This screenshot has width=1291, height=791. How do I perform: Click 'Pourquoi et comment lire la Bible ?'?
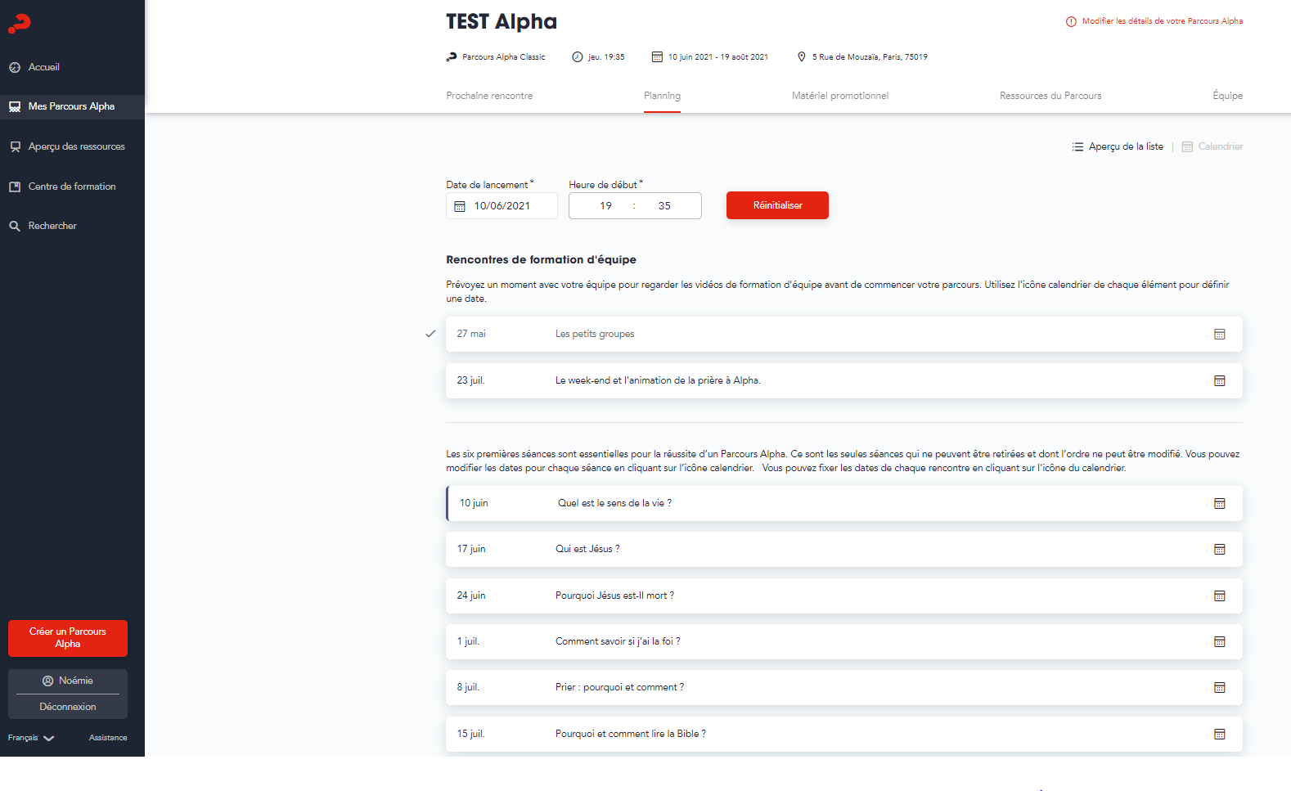(631, 734)
